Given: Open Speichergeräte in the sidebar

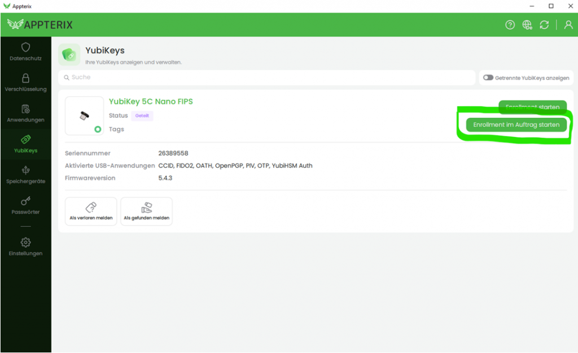Looking at the screenshot, I should pos(25,175).
